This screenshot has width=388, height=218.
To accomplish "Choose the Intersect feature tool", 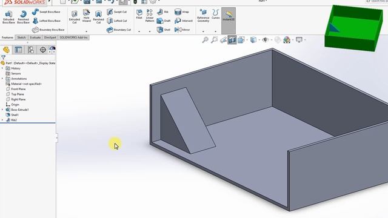I will click(183, 21).
